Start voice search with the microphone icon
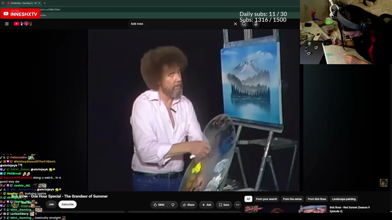The height and width of the screenshot is (220, 392). (x=256, y=24)
